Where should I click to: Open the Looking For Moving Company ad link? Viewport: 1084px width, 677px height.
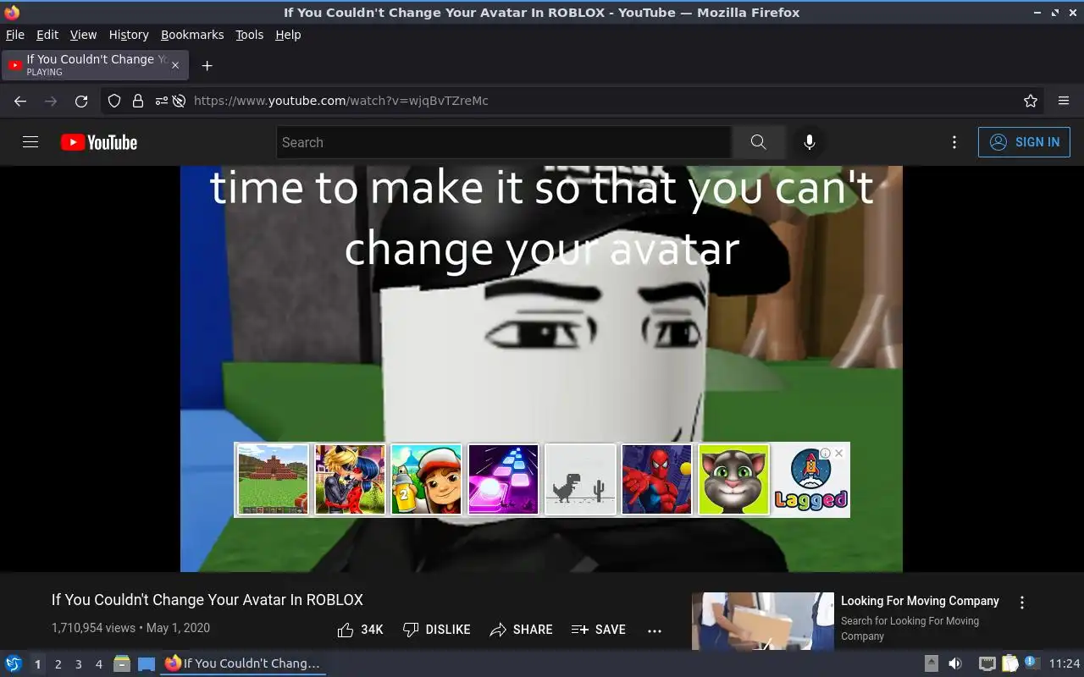point(920,601)
